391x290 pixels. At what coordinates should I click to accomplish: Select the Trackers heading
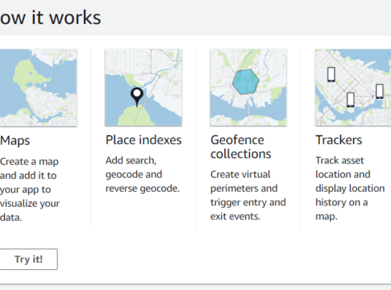pyautogui.click(x=339, y=140)
